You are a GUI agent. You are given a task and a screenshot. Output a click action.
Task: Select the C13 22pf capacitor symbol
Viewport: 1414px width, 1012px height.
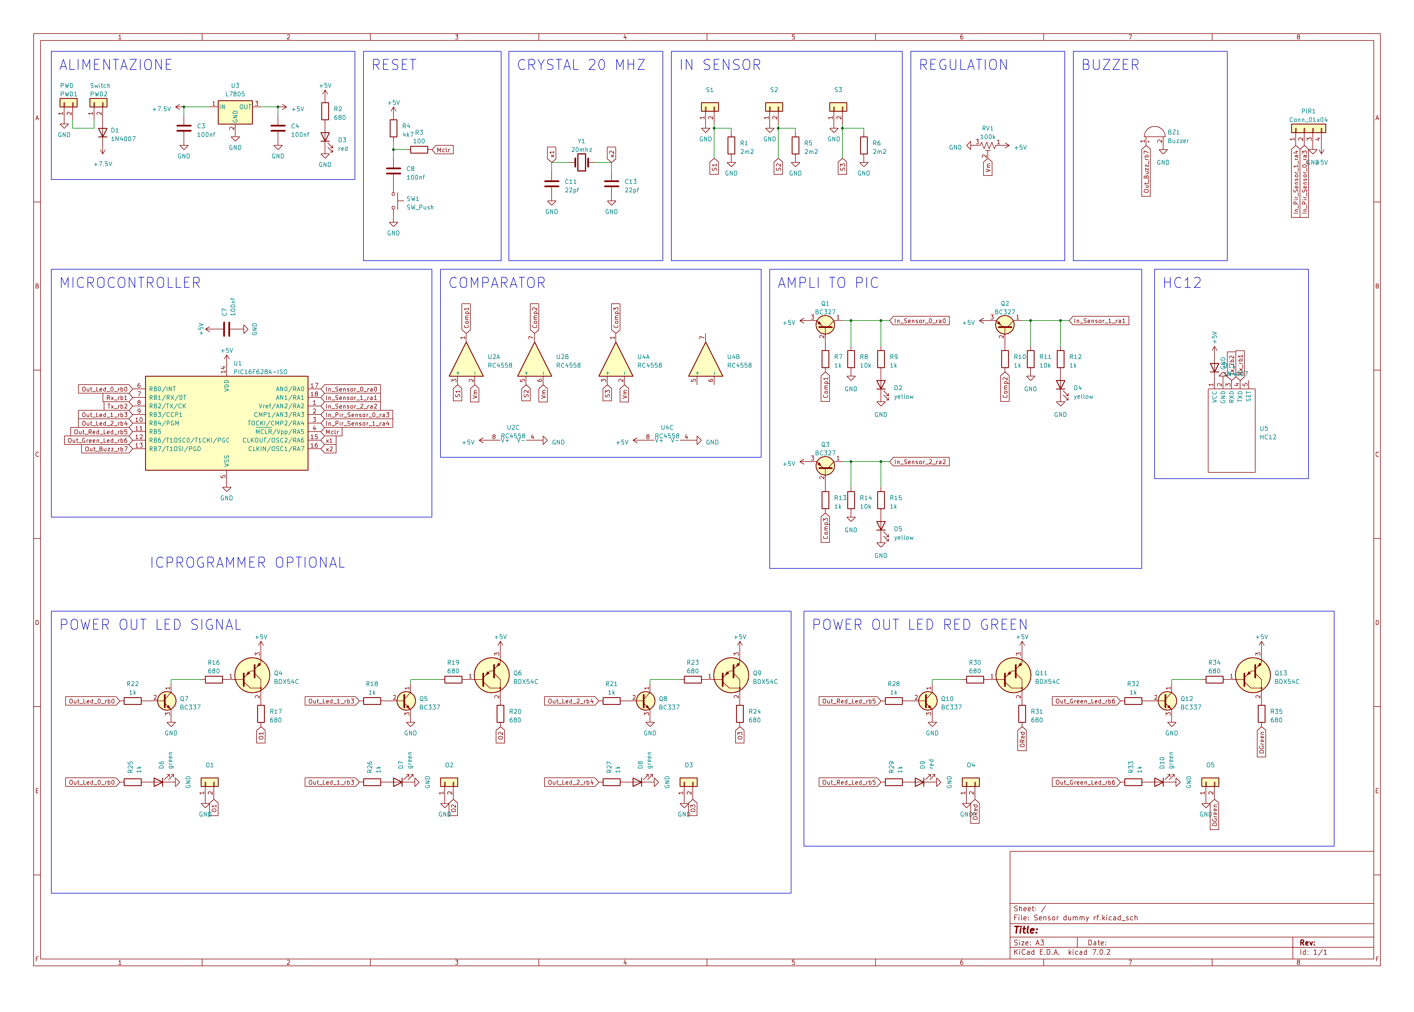point(611,184)
